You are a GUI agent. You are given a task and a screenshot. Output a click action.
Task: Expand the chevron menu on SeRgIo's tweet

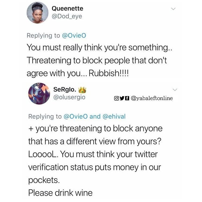coord(175,90)
